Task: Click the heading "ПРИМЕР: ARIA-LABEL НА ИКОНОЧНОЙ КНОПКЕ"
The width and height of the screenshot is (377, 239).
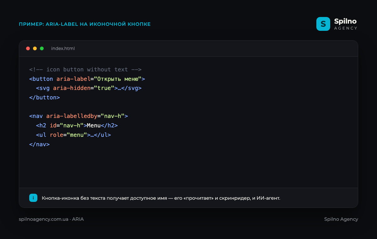Action: click(85, 24)
